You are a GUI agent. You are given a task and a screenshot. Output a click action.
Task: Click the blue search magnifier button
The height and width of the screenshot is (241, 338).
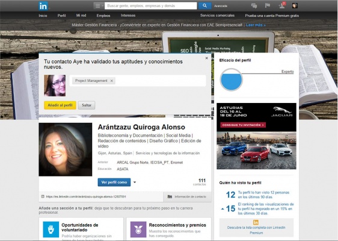point(204,5)
